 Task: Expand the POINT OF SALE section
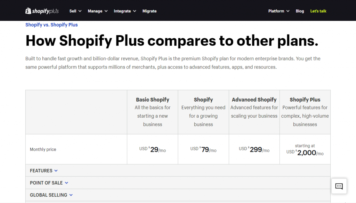[46, 183]
